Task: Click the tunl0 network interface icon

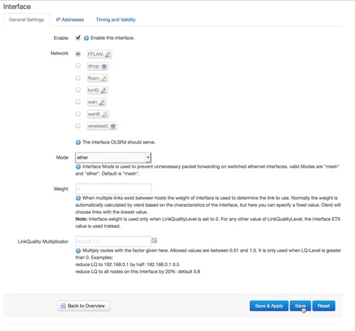Action: tap(104, 90)
